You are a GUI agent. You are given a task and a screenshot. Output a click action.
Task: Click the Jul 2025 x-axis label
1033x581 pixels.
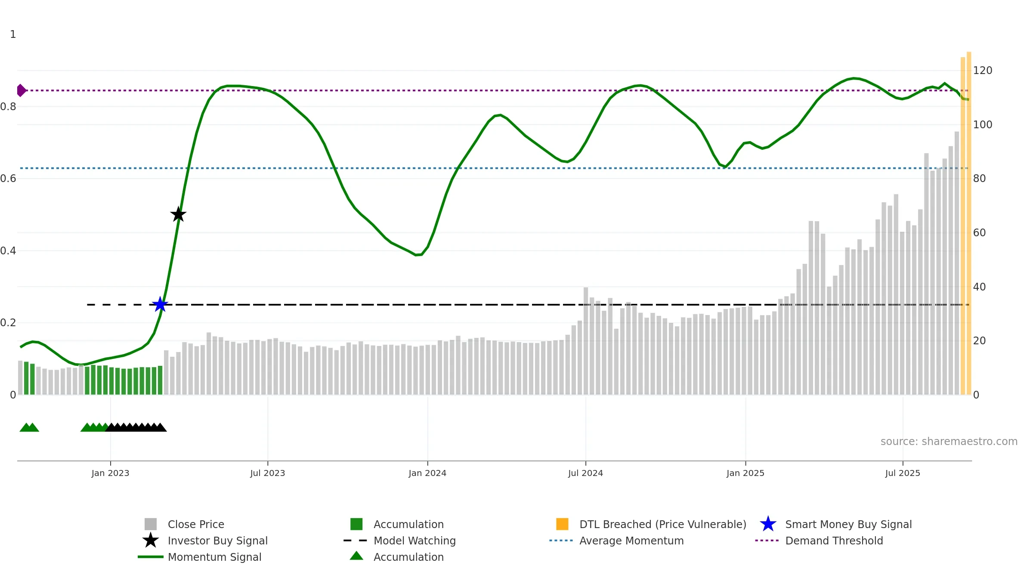click(903, 473)
